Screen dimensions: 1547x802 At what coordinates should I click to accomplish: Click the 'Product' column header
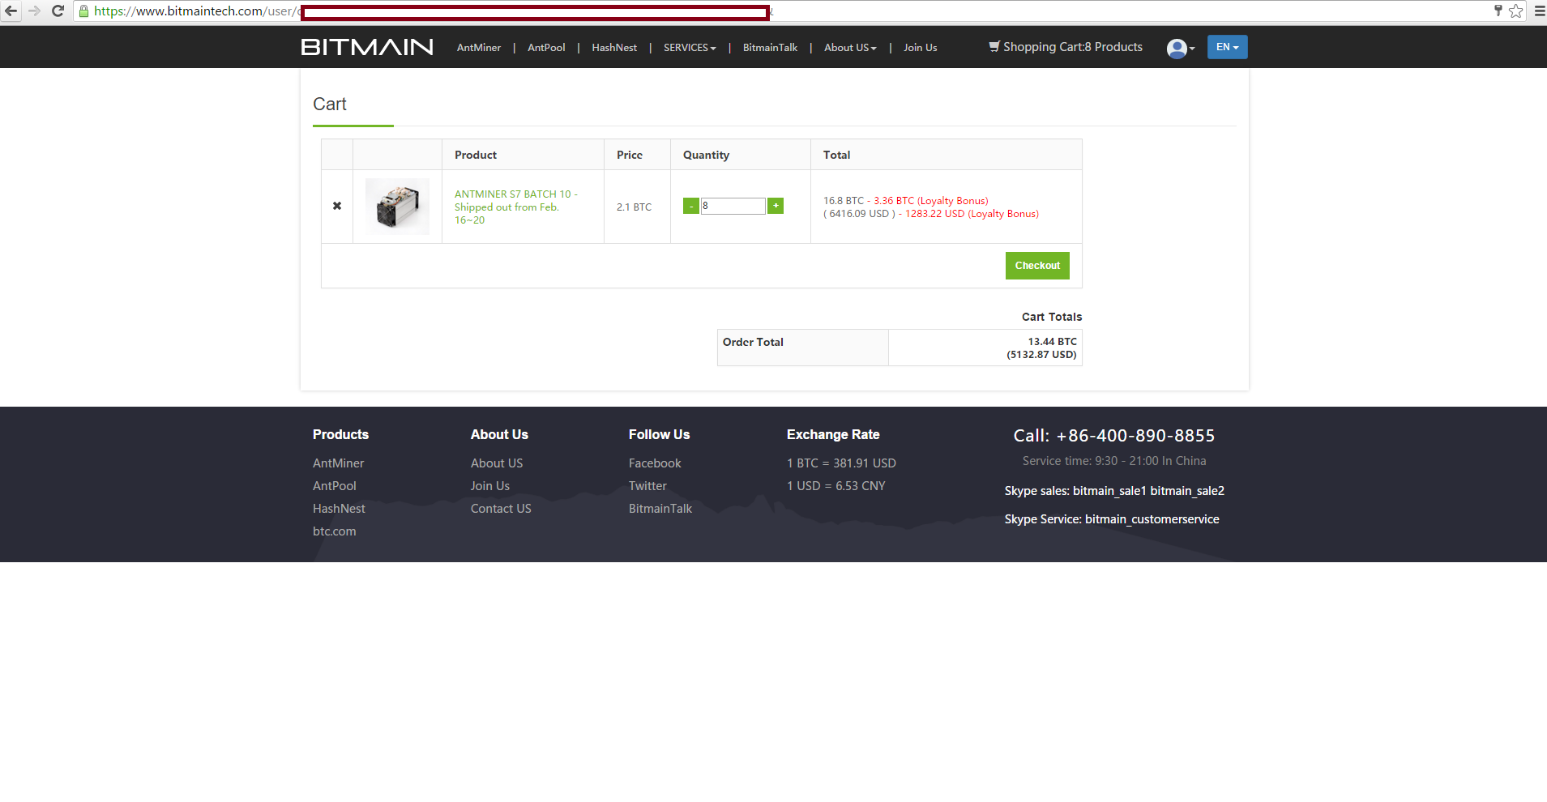coord(476,155)
